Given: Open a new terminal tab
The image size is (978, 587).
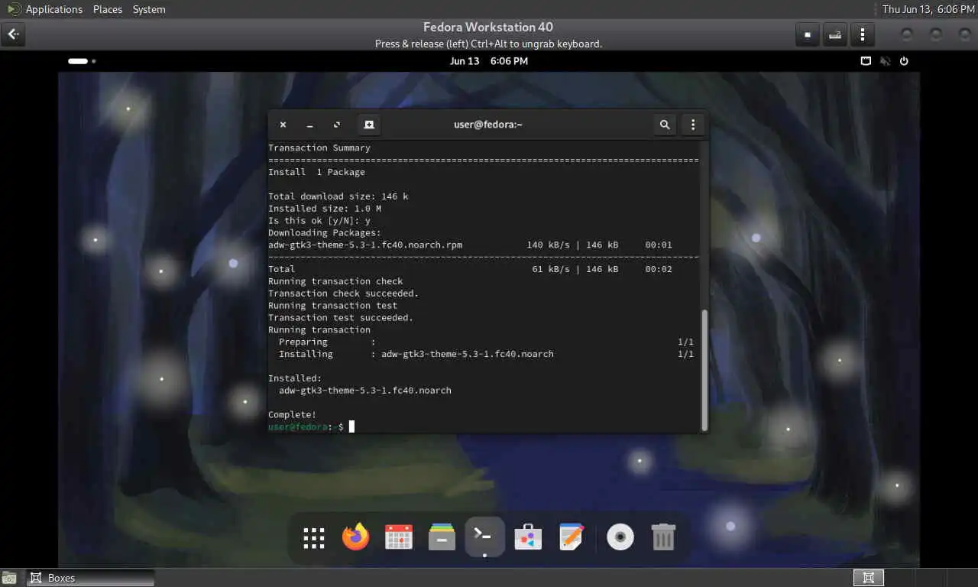Looking at the screenshot, I should coord(369,125).
